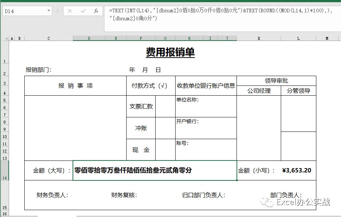Click the Cancel (X) formula icon
341x217 pixels.
tap(70, 11)
